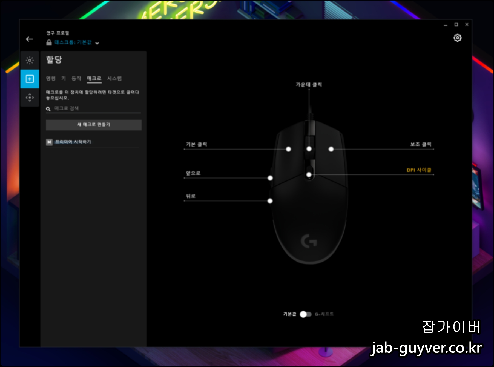The width and height of the screenshot is (494, 367).
Task: Open settings with the gear icon
Action: [457, 38]
